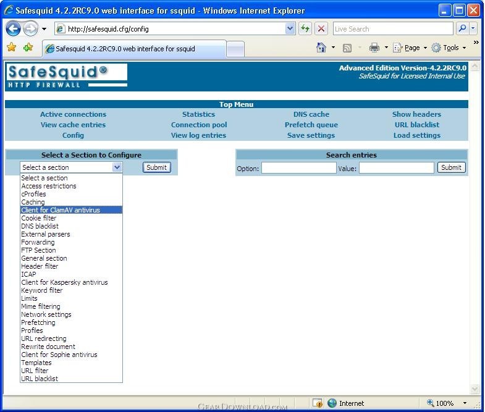
Task: Open the Tools menu
Action: point(449,48)
